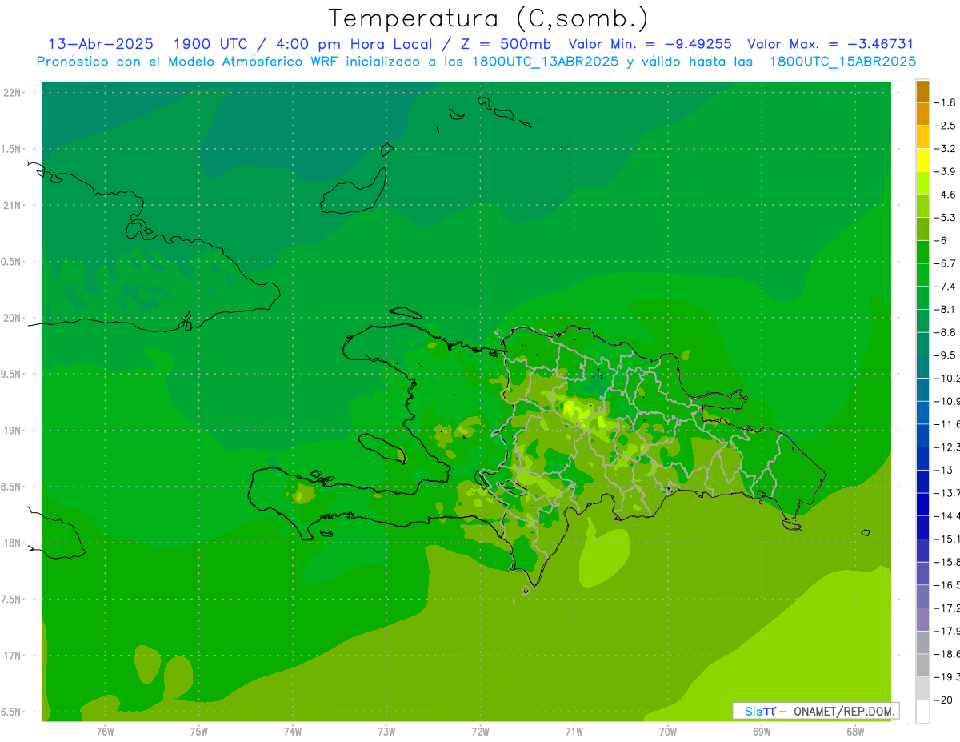This screenshot has height=742, width=960.
Task: Pick the lime swatch between -3.9 and -4.6
Action: point(922,182)
